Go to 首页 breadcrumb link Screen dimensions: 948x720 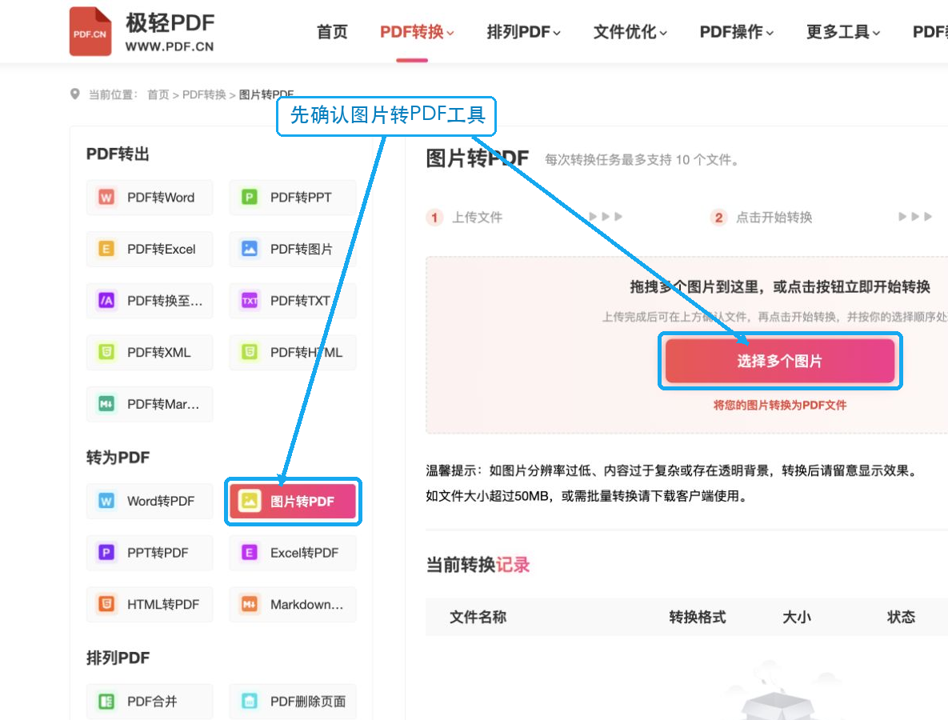[x=158, y=94]
